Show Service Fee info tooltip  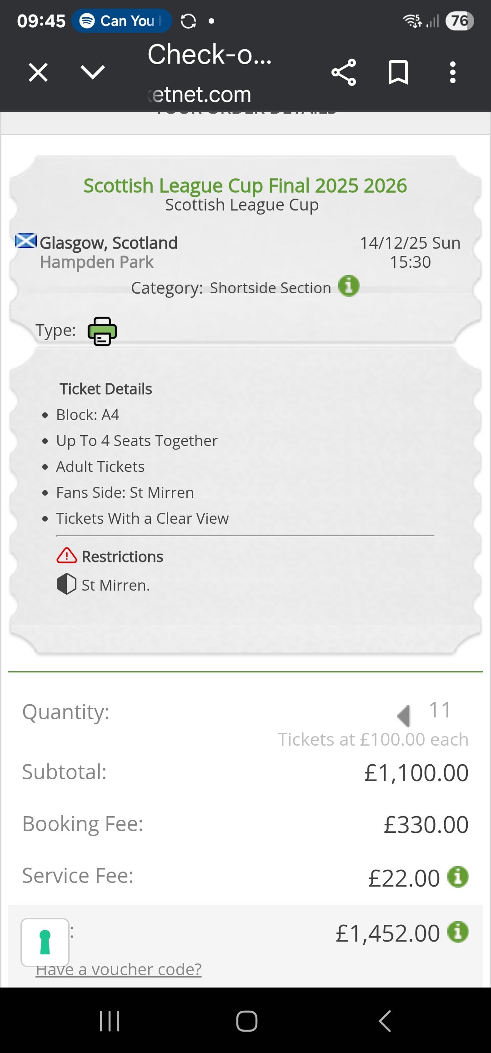(x=458, y=877)
